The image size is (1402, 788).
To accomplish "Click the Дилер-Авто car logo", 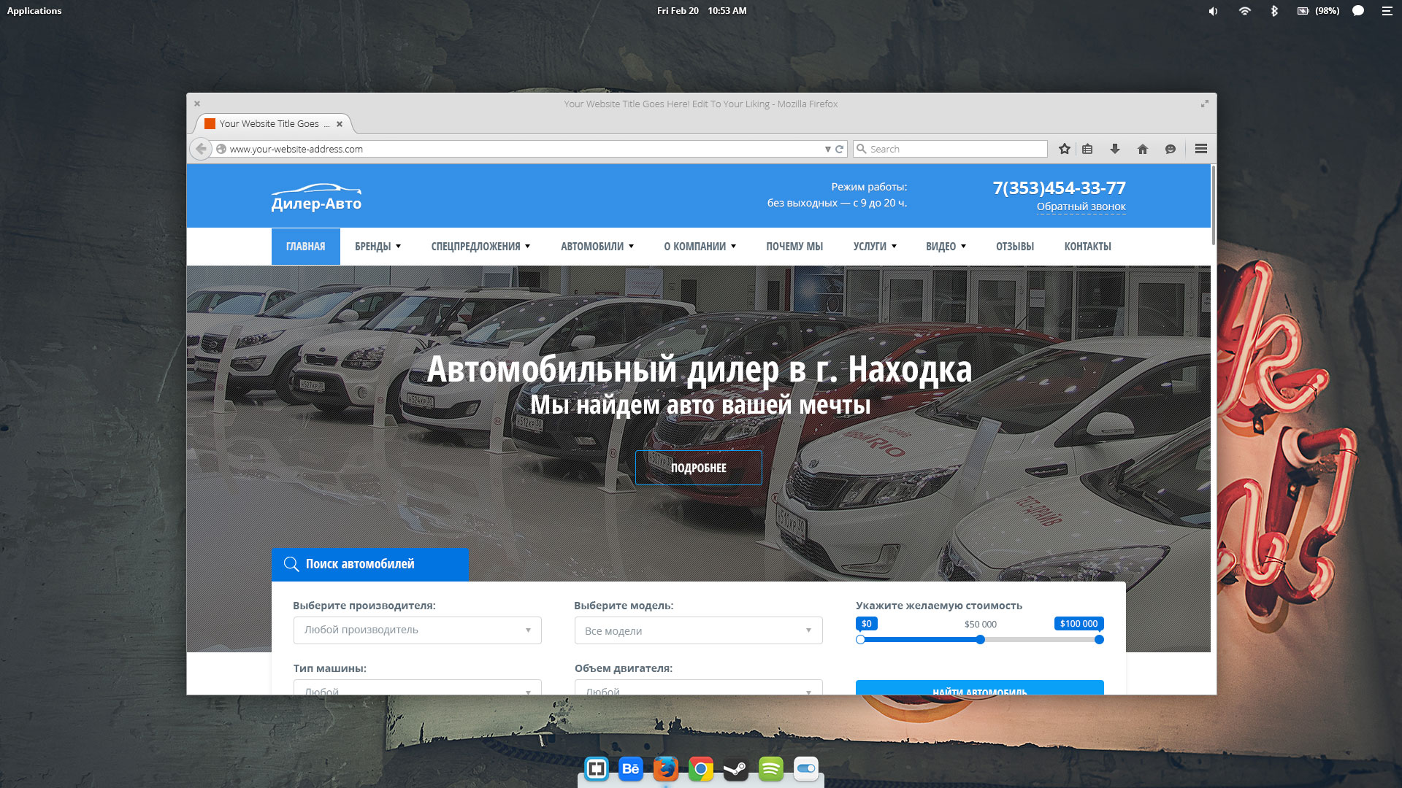I will (x=315, y=196).
